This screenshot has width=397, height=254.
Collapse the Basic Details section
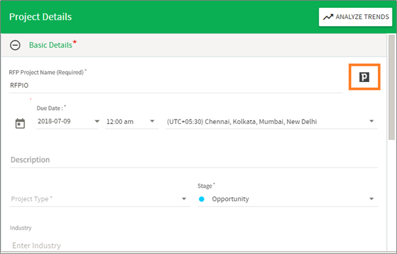point(15,45)
